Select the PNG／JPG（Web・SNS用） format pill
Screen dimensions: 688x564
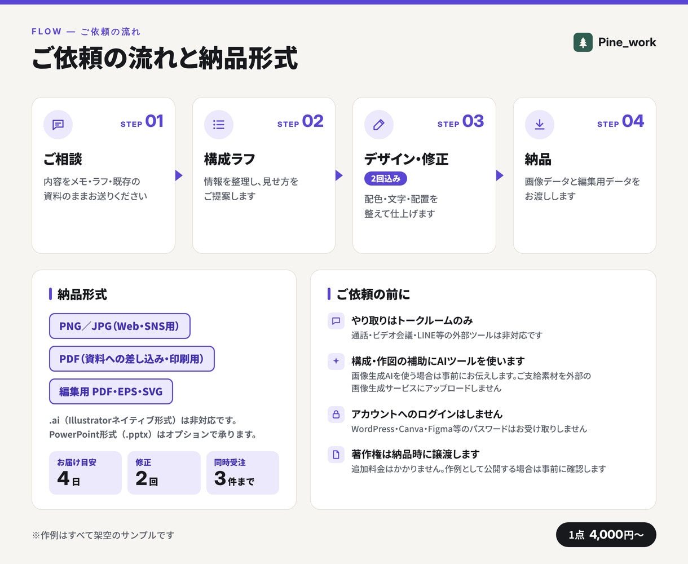[x=120, y=326]
